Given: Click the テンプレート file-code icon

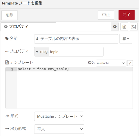Looking at the screenshot, I should (7, 62).
